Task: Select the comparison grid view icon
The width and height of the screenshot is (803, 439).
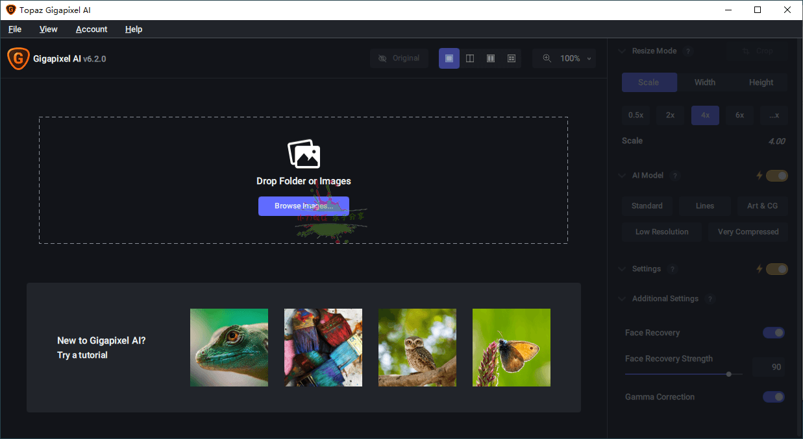Action: coord(512,58)
